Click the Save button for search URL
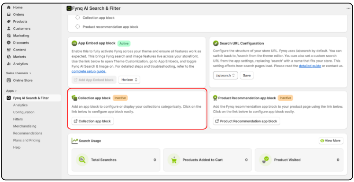Image resolution: width=354 pixels, height=182 pixels. (247, 75)
